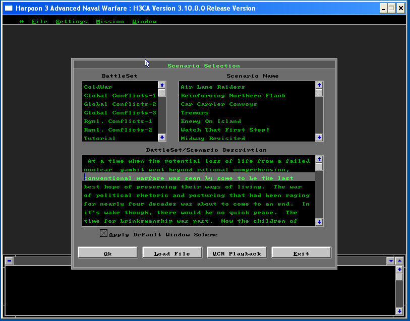The height and width of the screenshot is (321, 410).
Task: Click bottom message window minus icon
Action: coord(9,261)
